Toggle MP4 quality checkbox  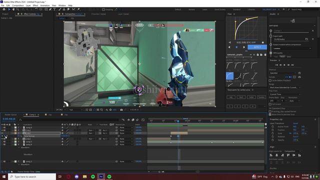271,53
